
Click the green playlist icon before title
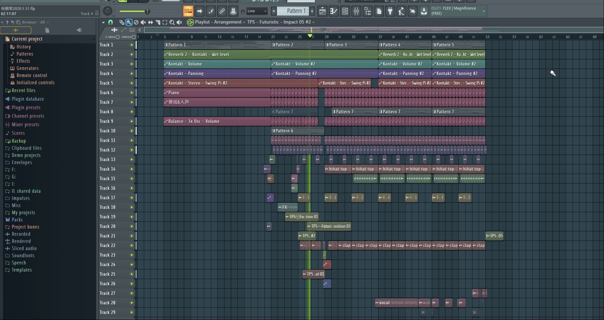click(190, 22)
